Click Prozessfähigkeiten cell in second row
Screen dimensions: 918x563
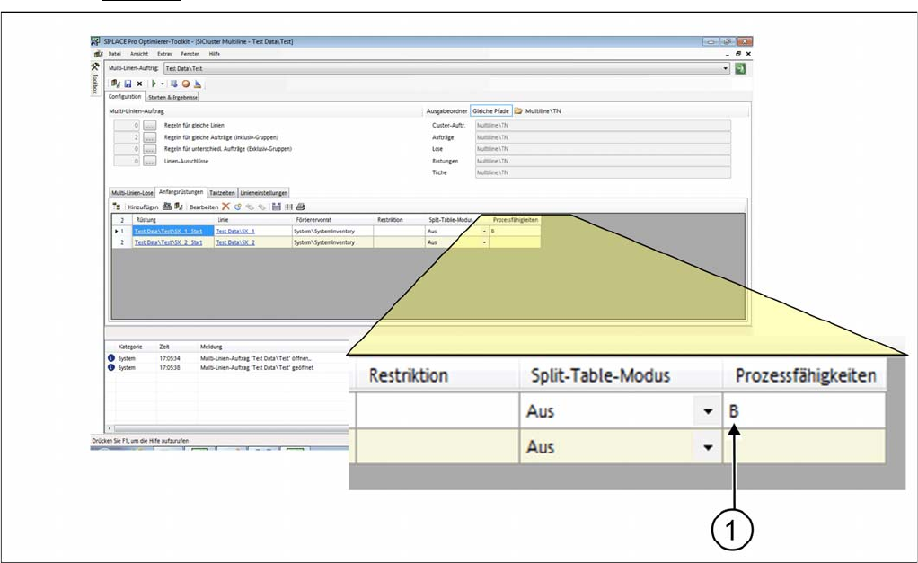click(x=515, y=242)
